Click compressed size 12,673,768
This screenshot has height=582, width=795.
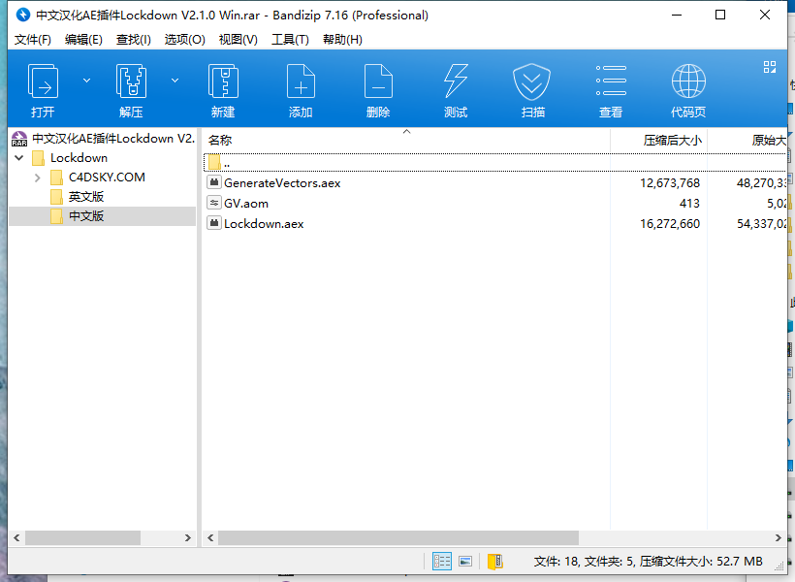click(670, 183)
